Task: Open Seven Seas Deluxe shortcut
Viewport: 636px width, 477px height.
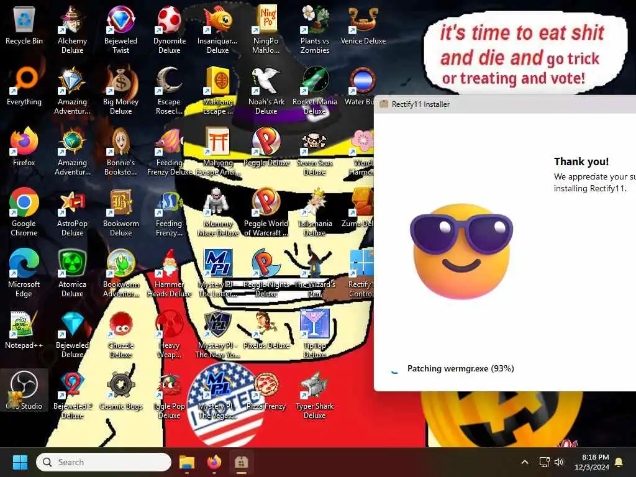Action: pos(315,152)
